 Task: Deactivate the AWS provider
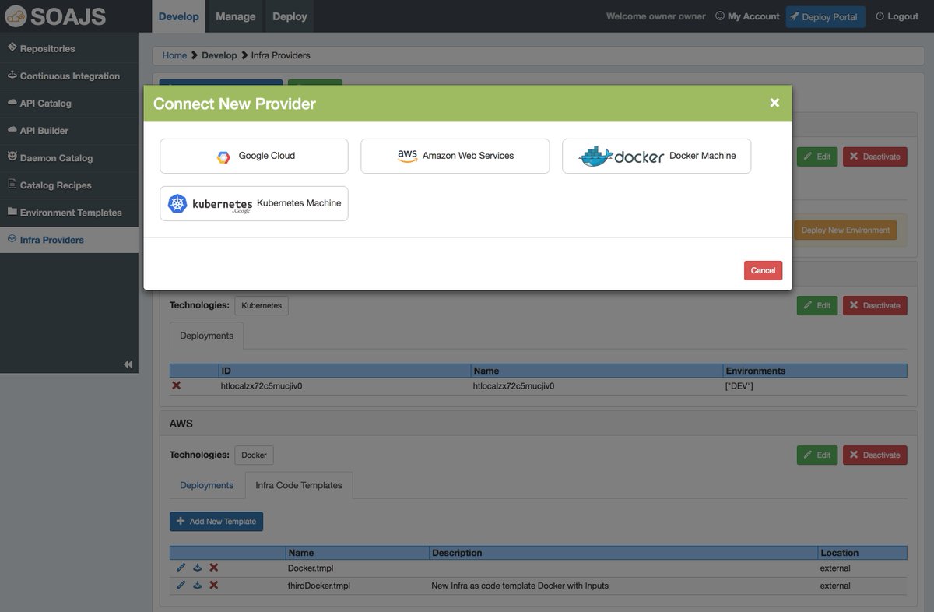click(875, 455)
